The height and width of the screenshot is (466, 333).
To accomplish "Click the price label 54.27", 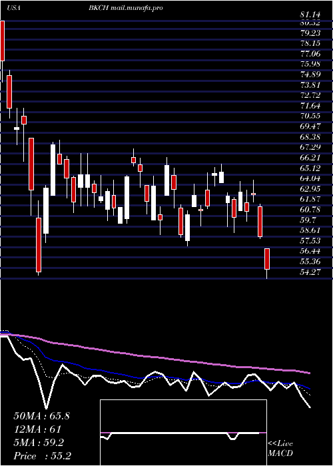I will (x=311, y=272).
